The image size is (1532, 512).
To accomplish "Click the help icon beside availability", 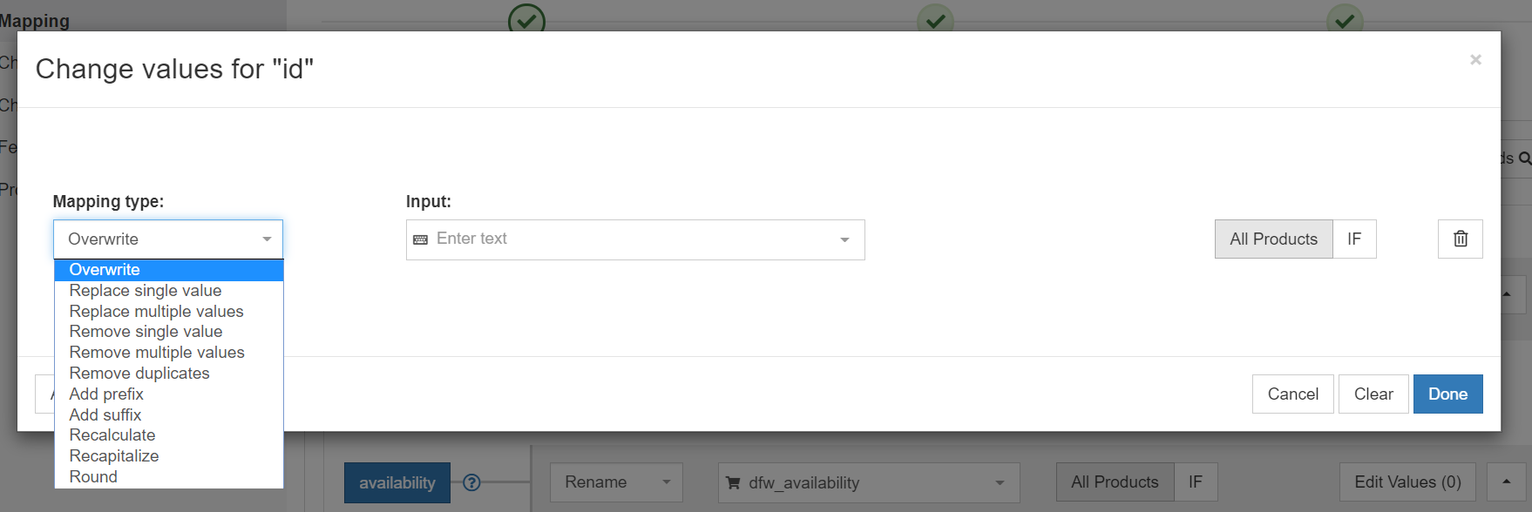I will [x=471, y=482].
